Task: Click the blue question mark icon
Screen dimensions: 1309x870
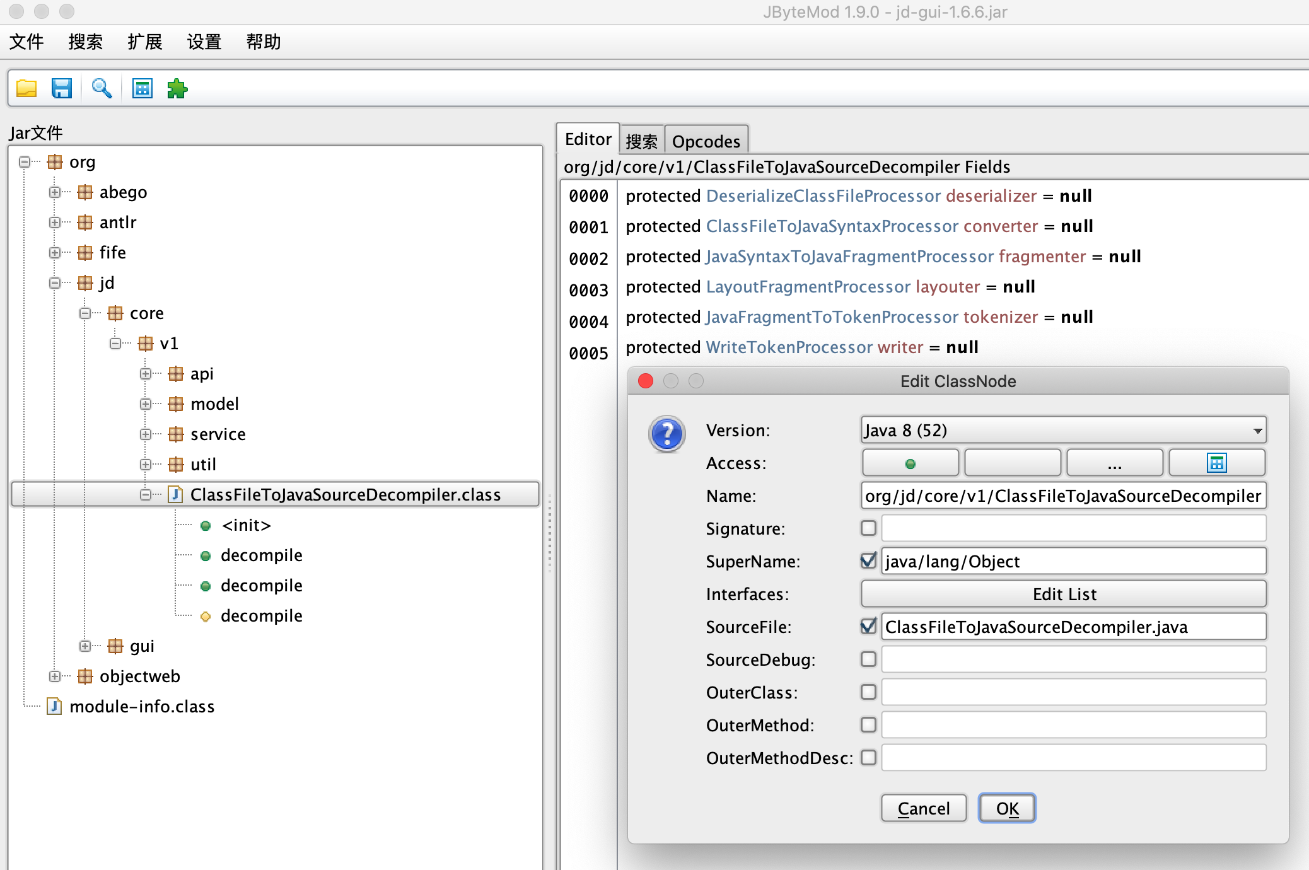Action: 666,434
